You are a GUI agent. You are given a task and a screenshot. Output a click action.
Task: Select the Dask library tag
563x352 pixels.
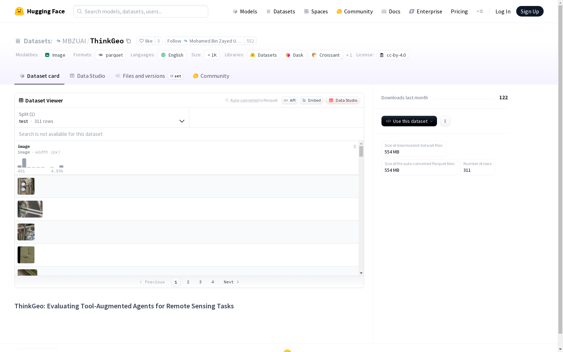(x=295, y=55)
